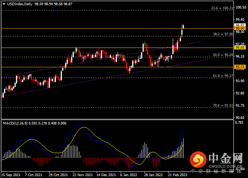
Task: Select the latest white candlestick near 98.87
Action: [x=184, y=26]
